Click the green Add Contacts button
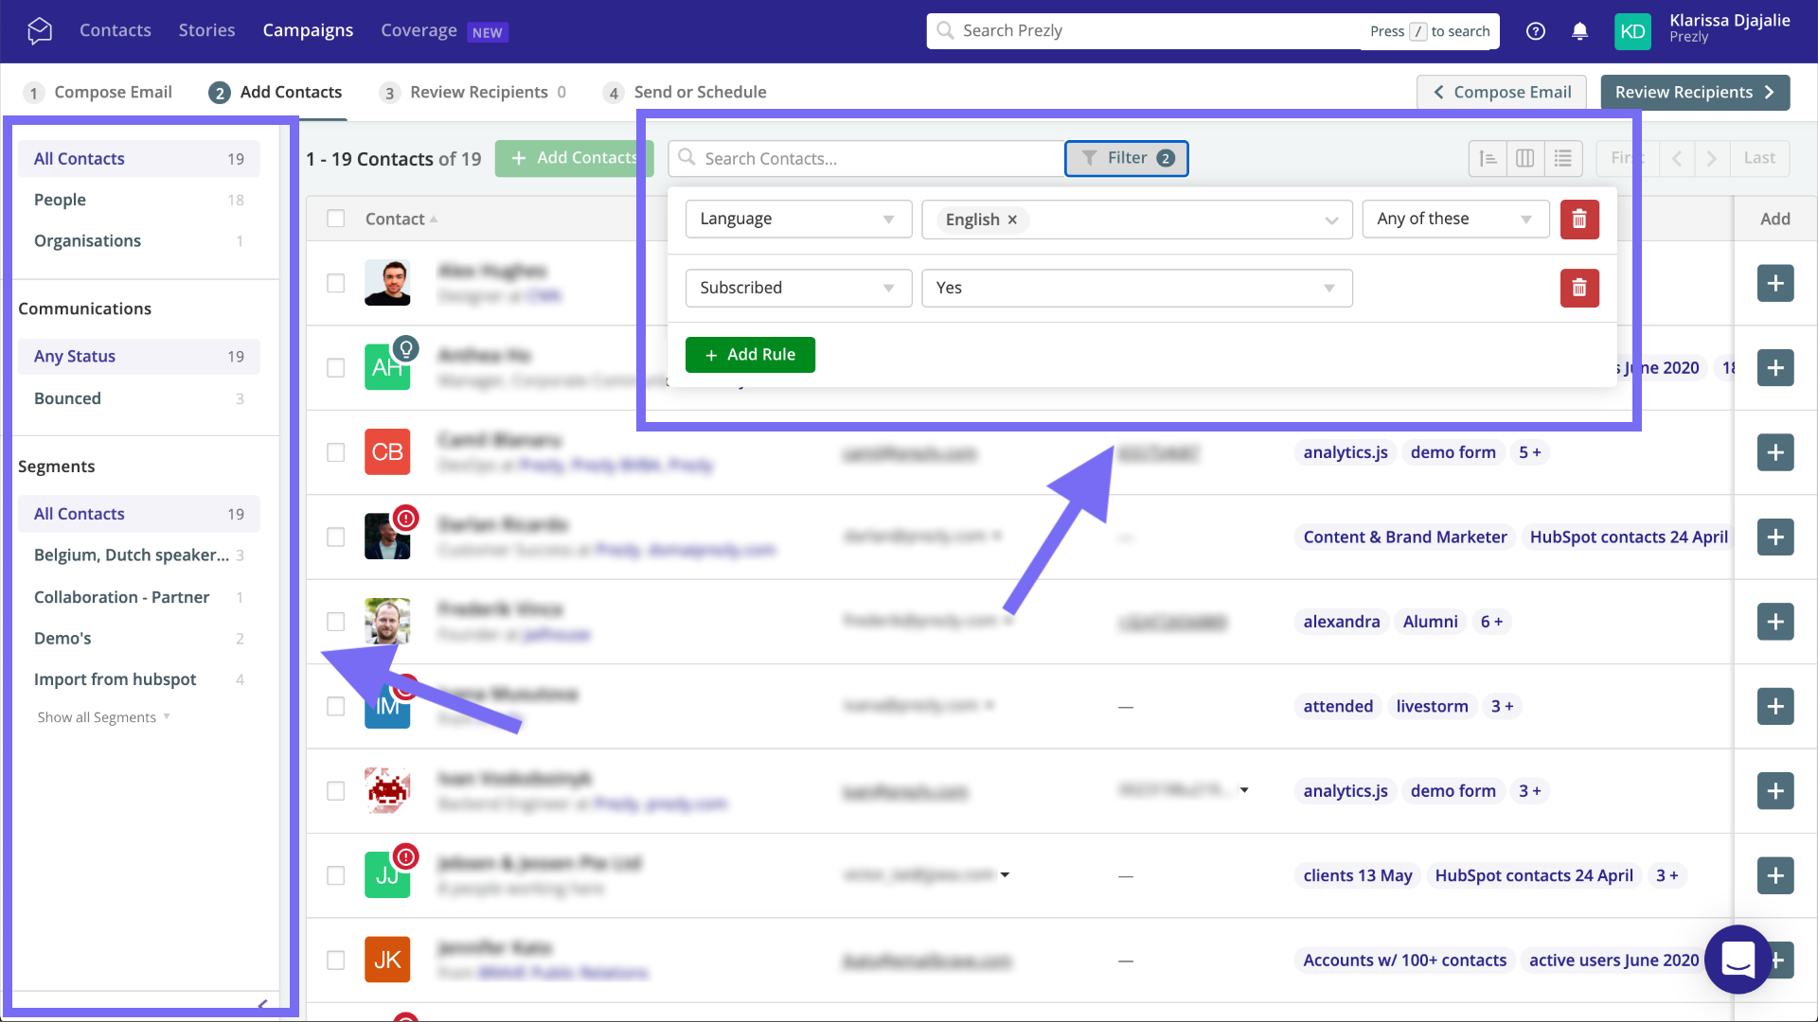 point(574,158)
